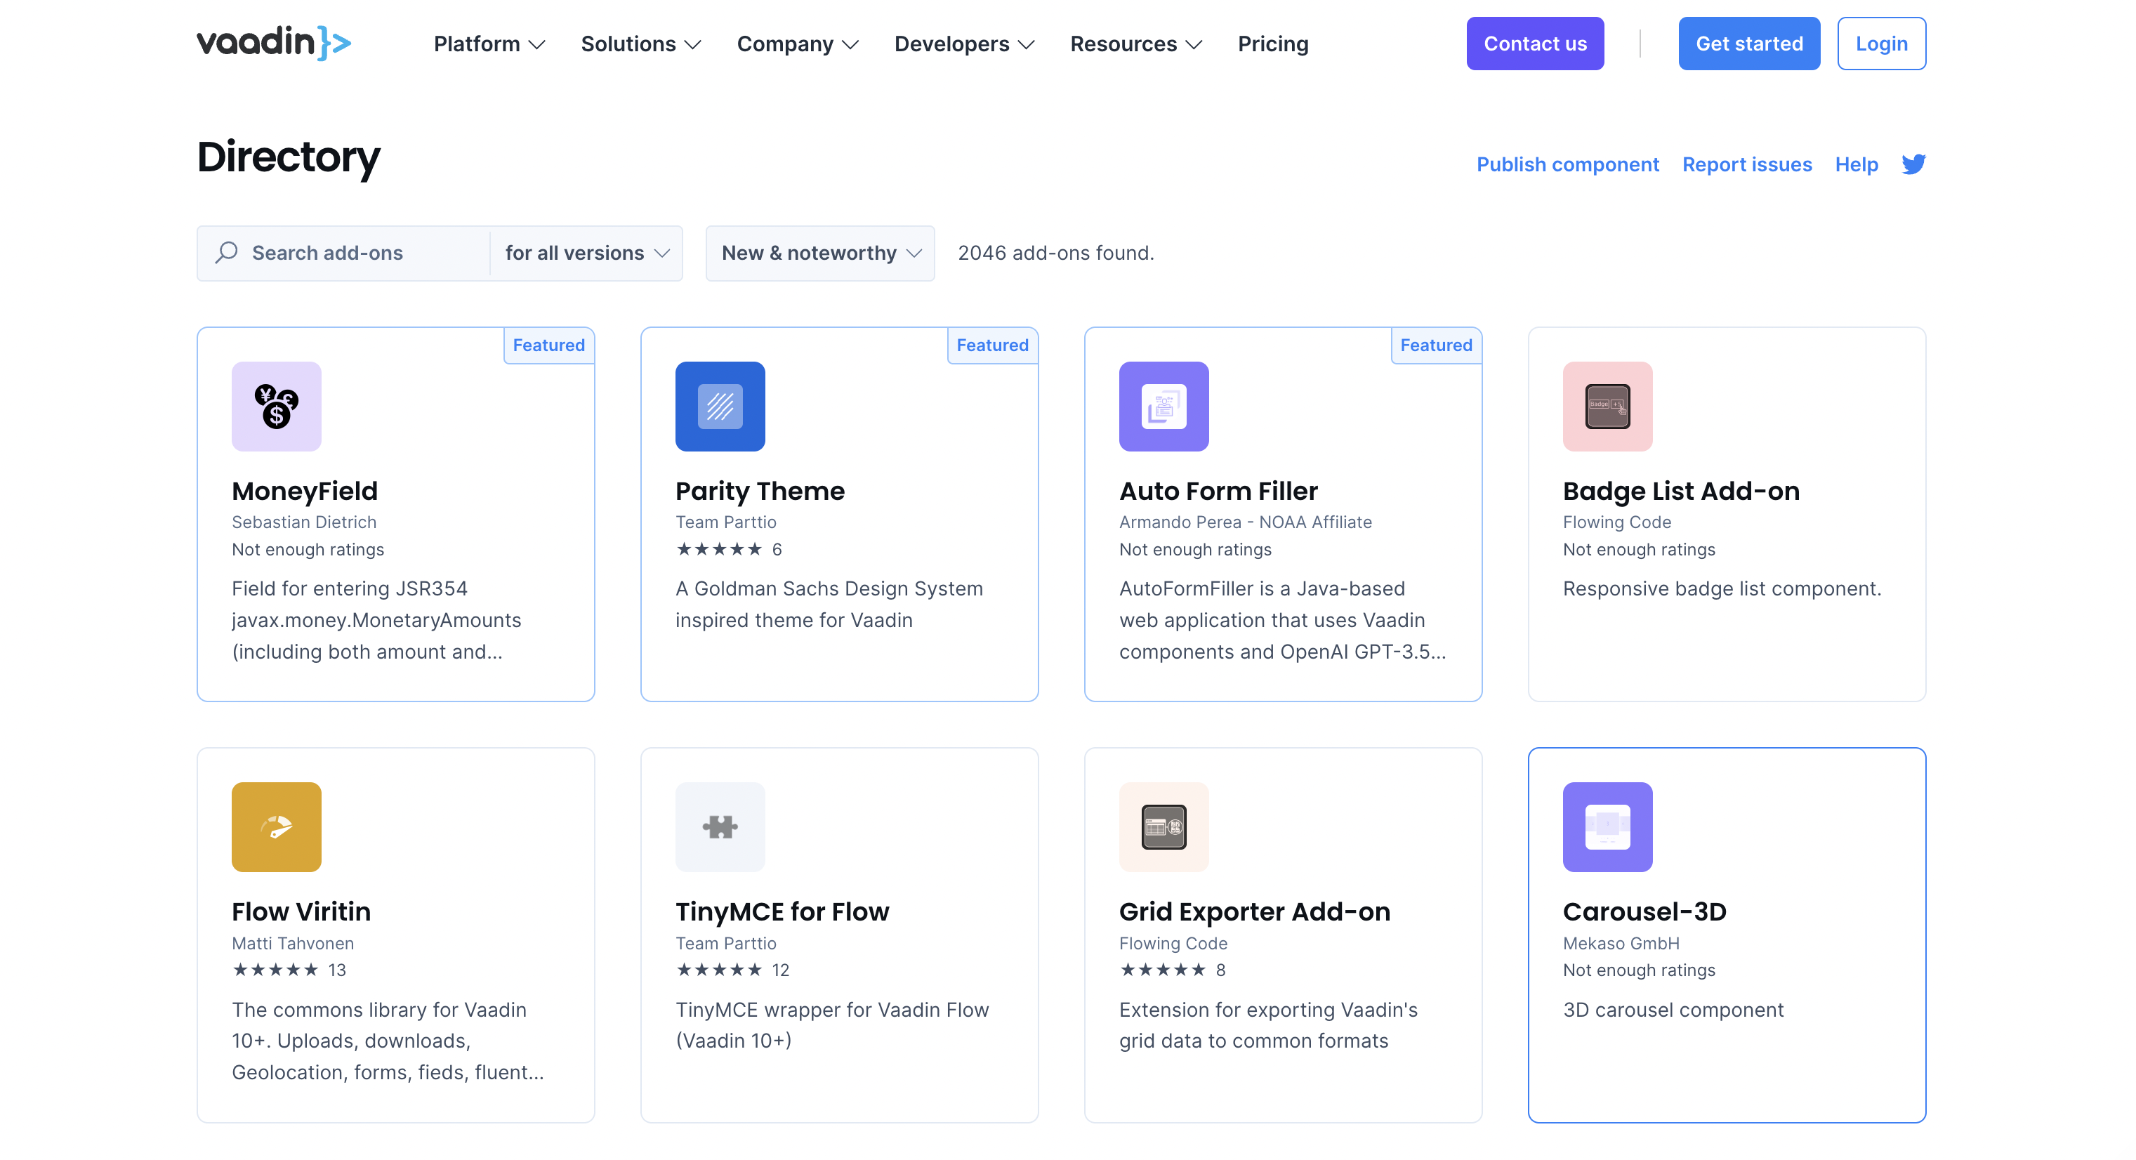Image resolution: width=2136 pixels, height=1160 pixels.
Task: Click the Report issues link
Action: (x=1748, y=164)
